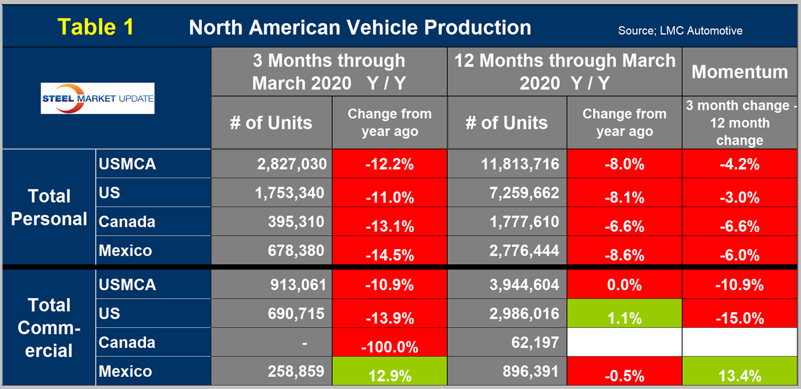Select the Momentum column header
Screen dimensions: 801x389
739,71
